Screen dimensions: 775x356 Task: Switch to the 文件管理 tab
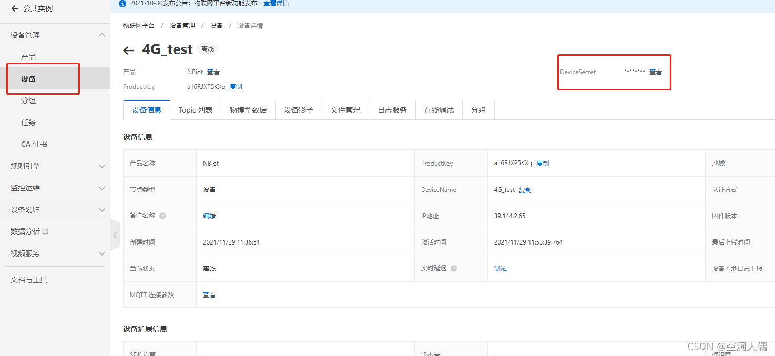coord(345,110)
